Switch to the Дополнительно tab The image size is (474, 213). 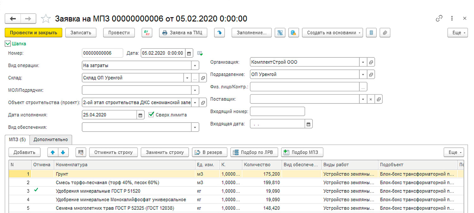pos(51,139)
